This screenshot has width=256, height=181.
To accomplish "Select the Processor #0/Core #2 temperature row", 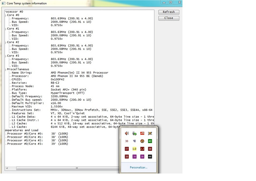I will click(38, 140).
